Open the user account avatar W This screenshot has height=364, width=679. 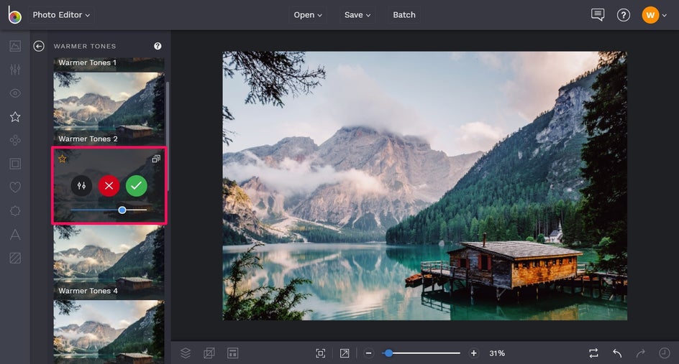pos(650,15)
